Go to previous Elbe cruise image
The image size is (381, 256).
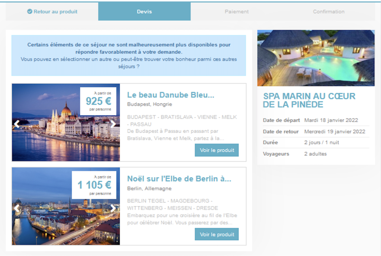(x=17, y=208)
